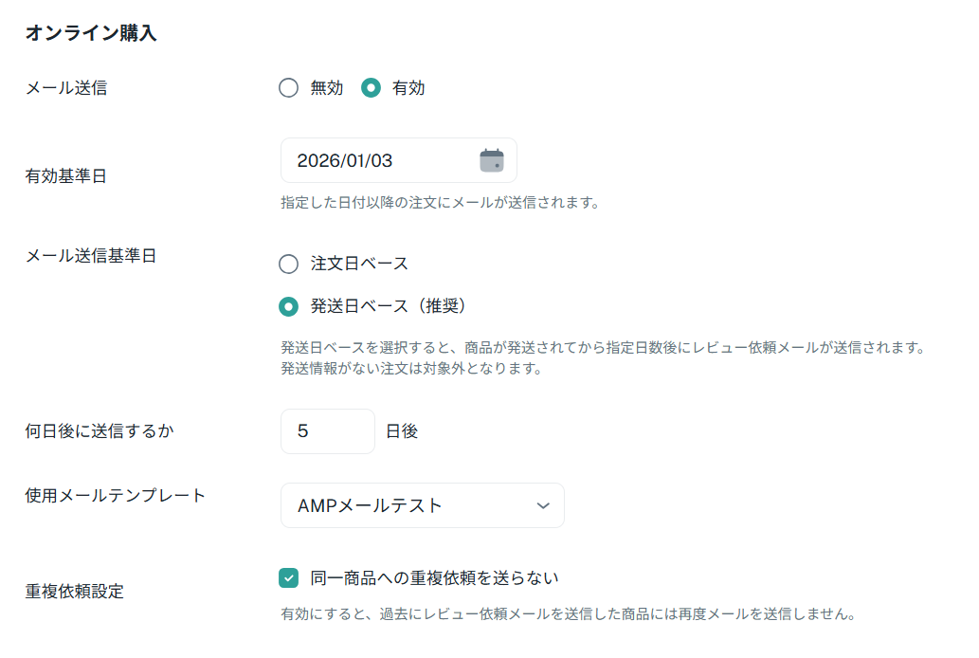Open the calendar date picker icon
Viewport: 979px width, 658px height.
(491, 160)
